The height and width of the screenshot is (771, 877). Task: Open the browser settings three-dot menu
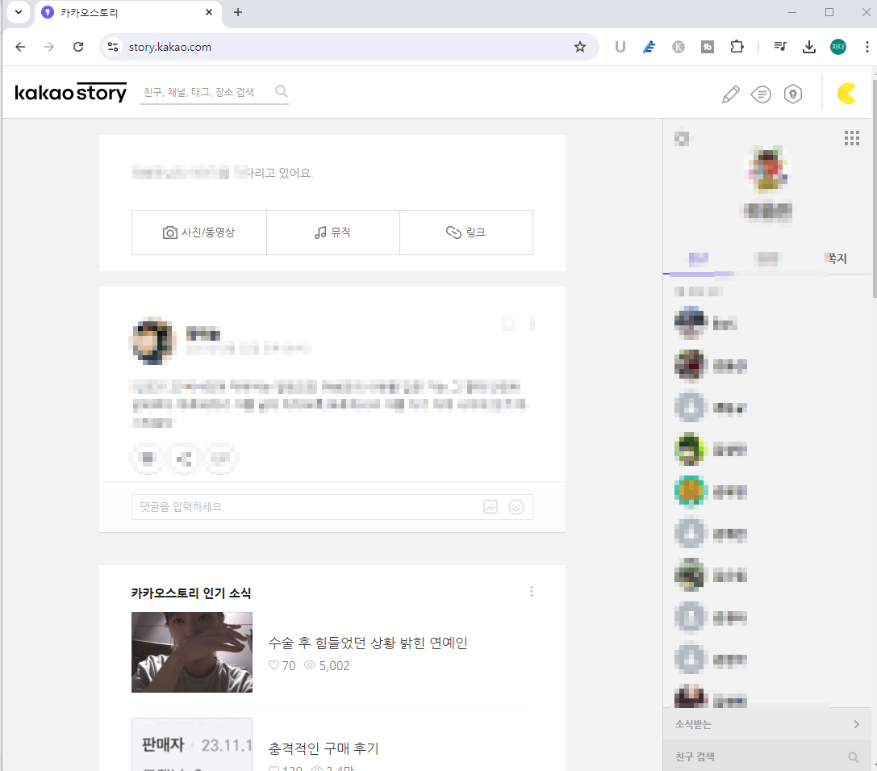(867, 47)
